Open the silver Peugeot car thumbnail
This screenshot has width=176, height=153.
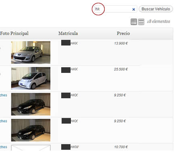tap(31, 52)
